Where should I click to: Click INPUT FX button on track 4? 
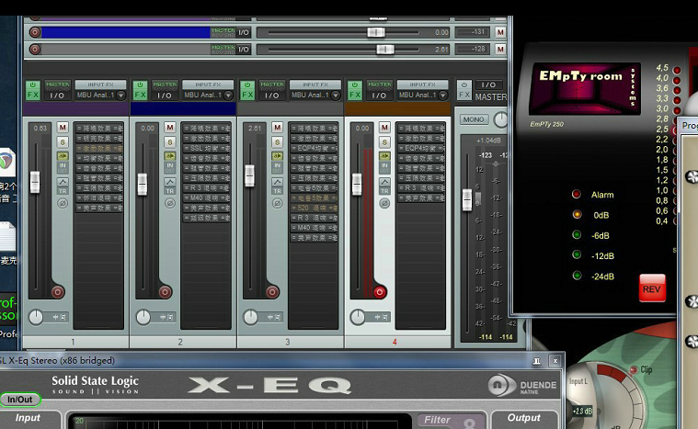(x=422, y=85)
